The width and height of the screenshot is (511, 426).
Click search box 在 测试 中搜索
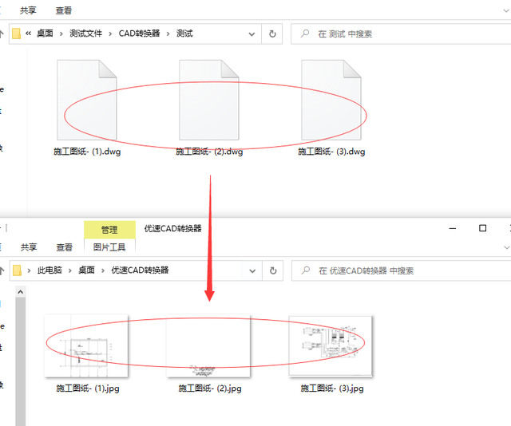[401, 34]
